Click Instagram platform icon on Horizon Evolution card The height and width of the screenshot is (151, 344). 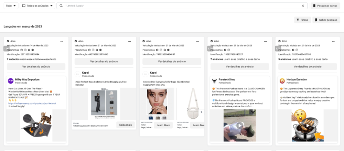tap(297, 50)
